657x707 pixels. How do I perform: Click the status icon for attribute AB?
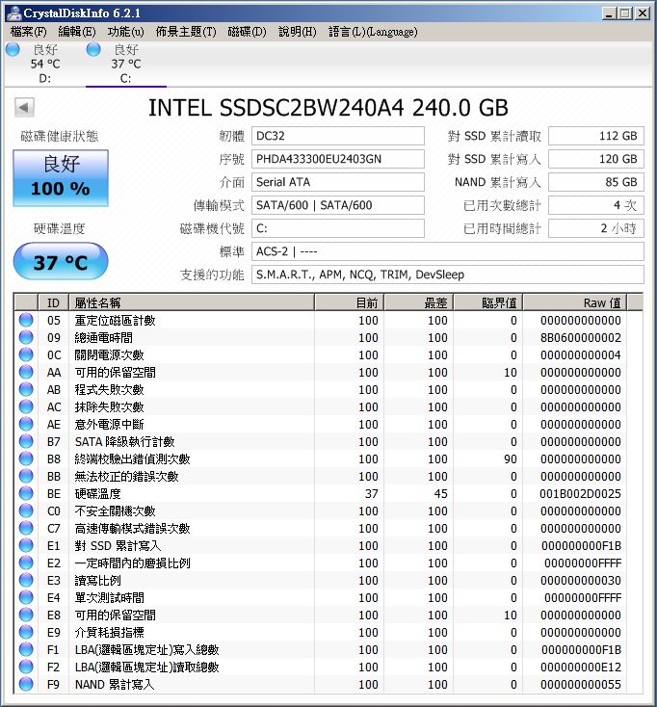(x=26, y=389)
